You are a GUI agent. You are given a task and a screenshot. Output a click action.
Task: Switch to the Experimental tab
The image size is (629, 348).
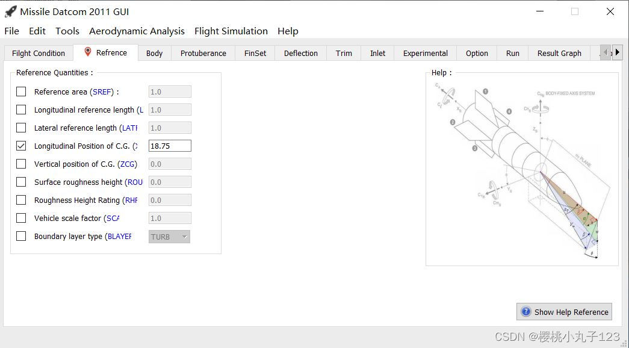pyautogui.click(x=425, y=54)
